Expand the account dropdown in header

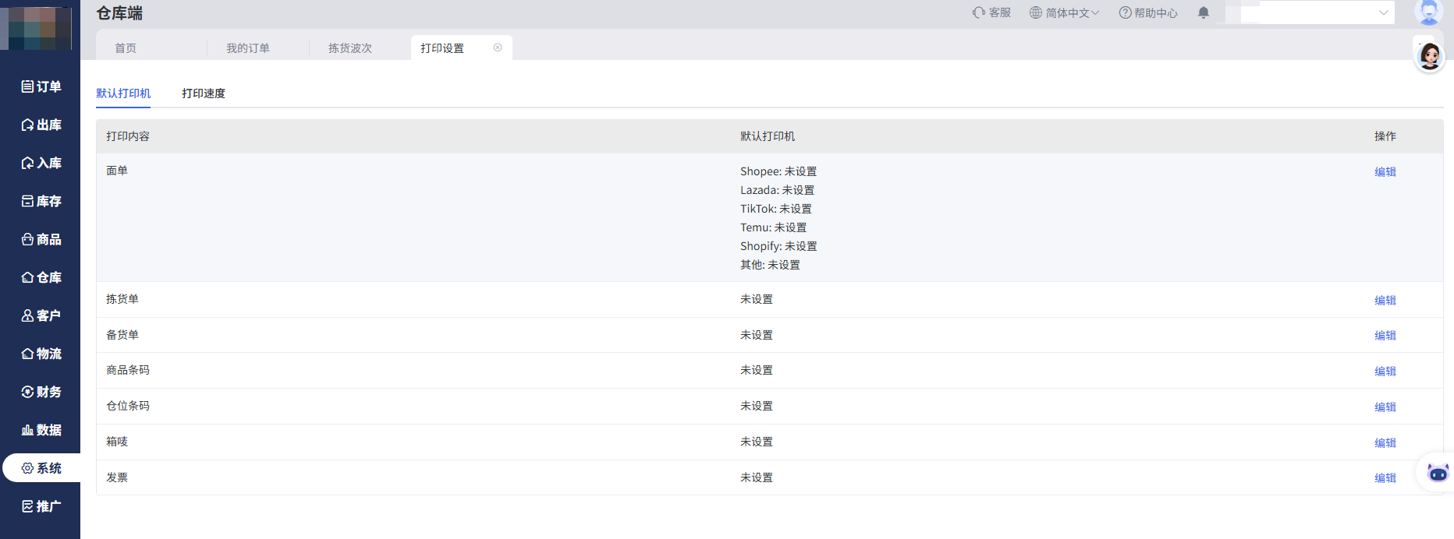[1382, 12]
